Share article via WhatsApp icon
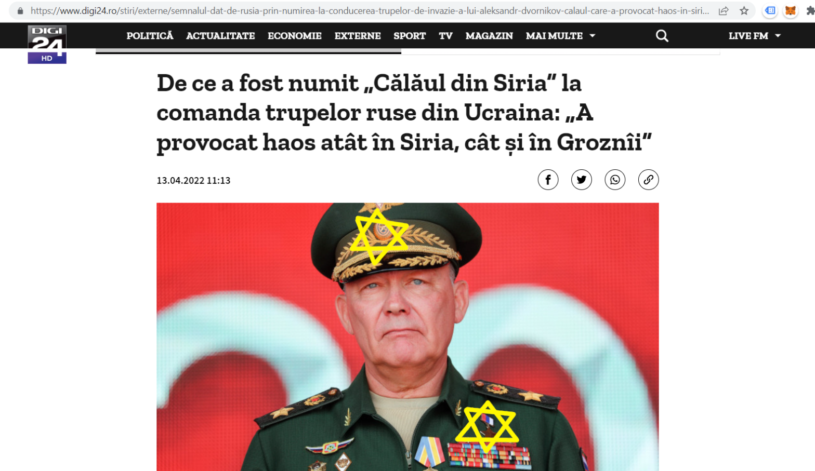The width and height of the screenshot is (815, 471). pyautogui.click(x=615, y=180)
